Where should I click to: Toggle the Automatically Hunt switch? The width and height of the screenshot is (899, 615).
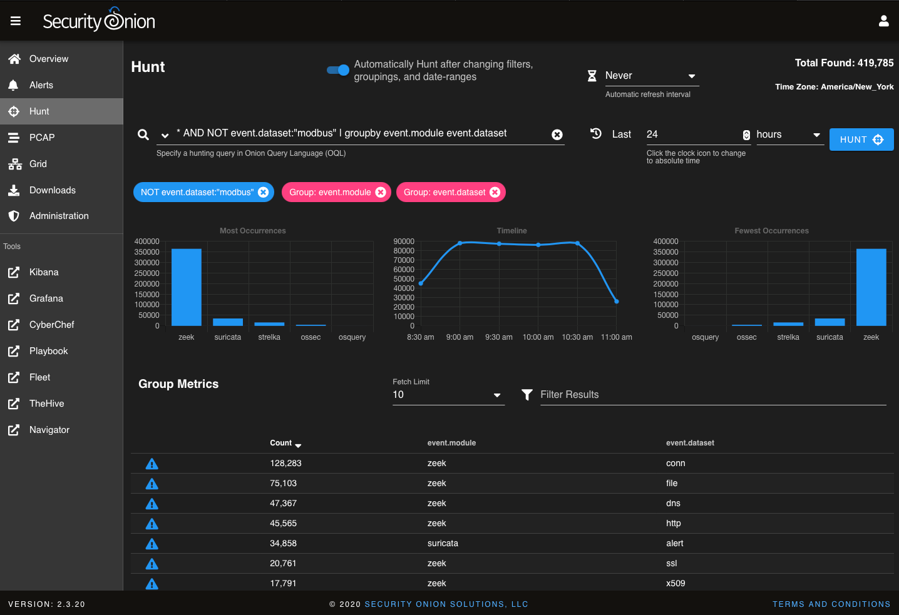[338, 70]
